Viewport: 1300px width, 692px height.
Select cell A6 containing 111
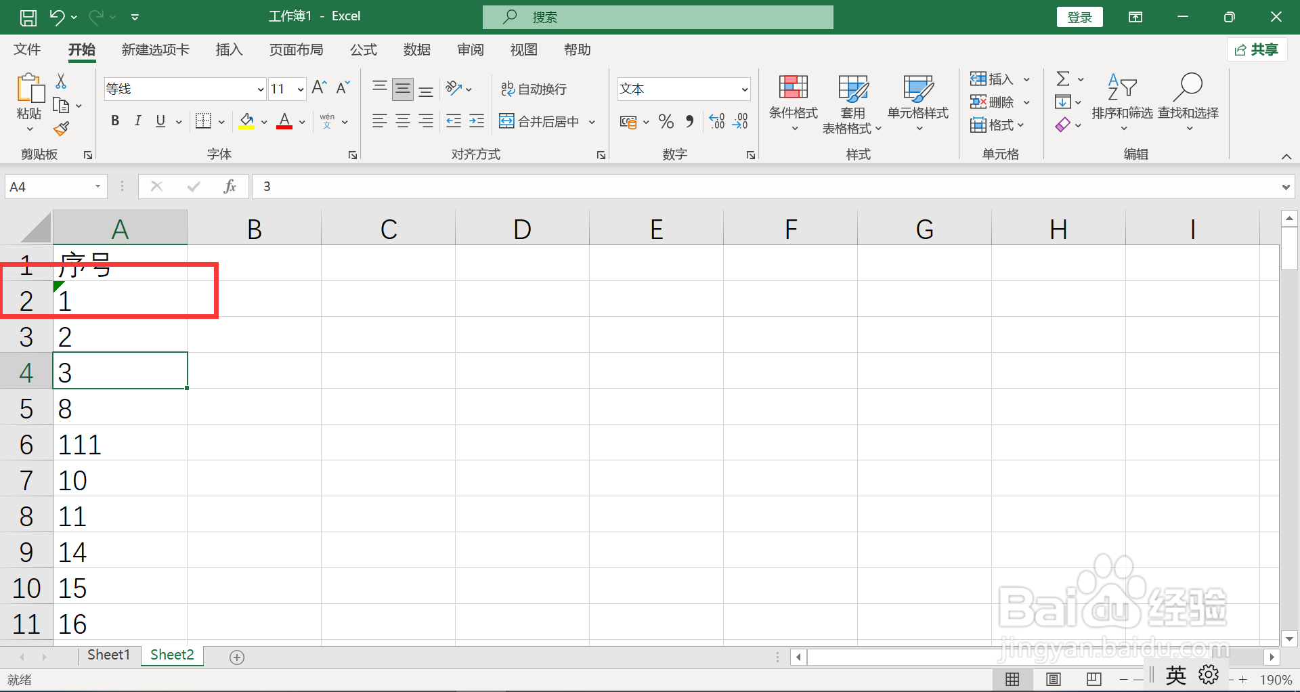point(120,444)
